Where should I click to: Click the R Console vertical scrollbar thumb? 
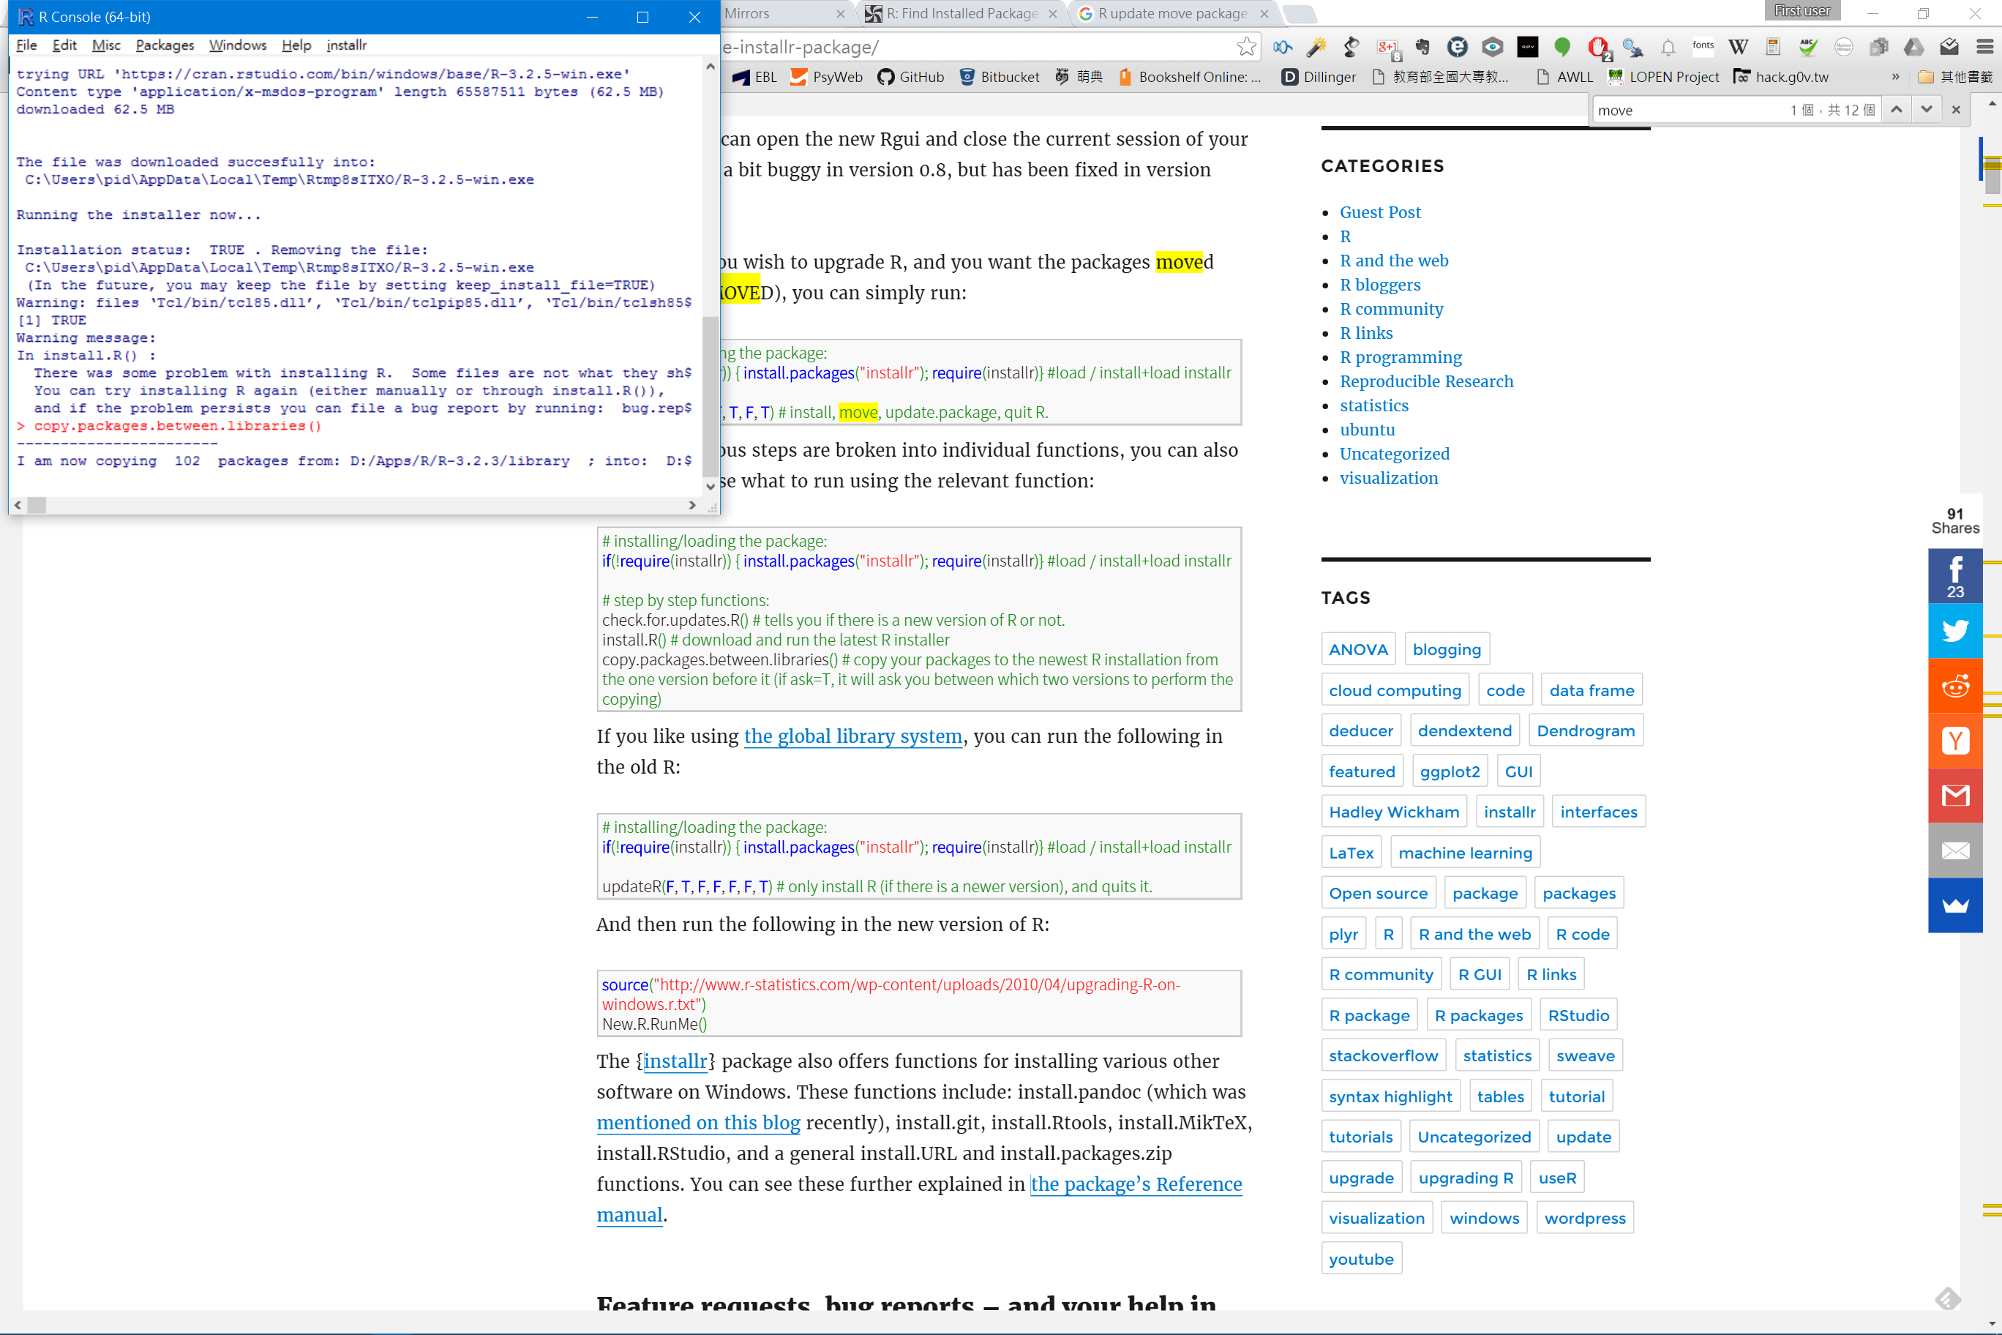710,397
